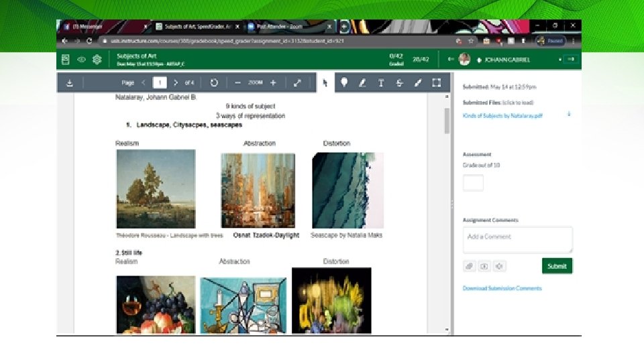Click the still life abstraction candle image
644x362 pixels.
pos(243,306)
